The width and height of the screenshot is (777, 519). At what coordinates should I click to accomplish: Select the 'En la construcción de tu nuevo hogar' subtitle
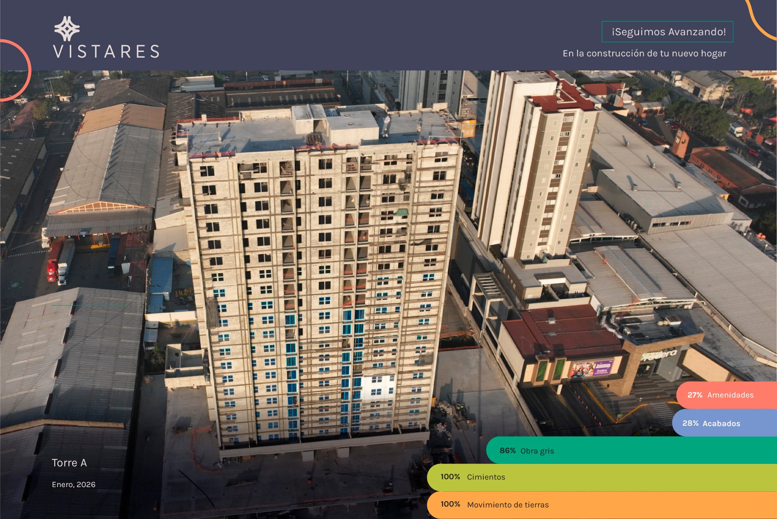[x=644, y=53]
